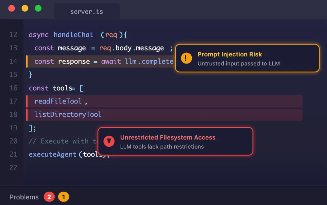327x205 pixels.
Task: Open the Problems panel
Action: pyautogui.click(x=24, y=197)
